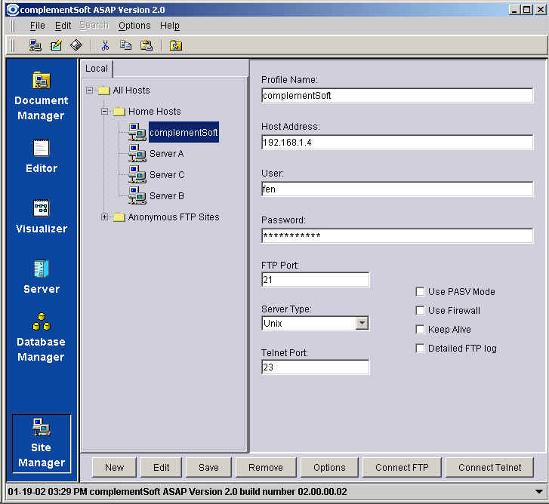Select Server C in hosts tree
This screenshot has height=504, width=549.
point(167,174)
